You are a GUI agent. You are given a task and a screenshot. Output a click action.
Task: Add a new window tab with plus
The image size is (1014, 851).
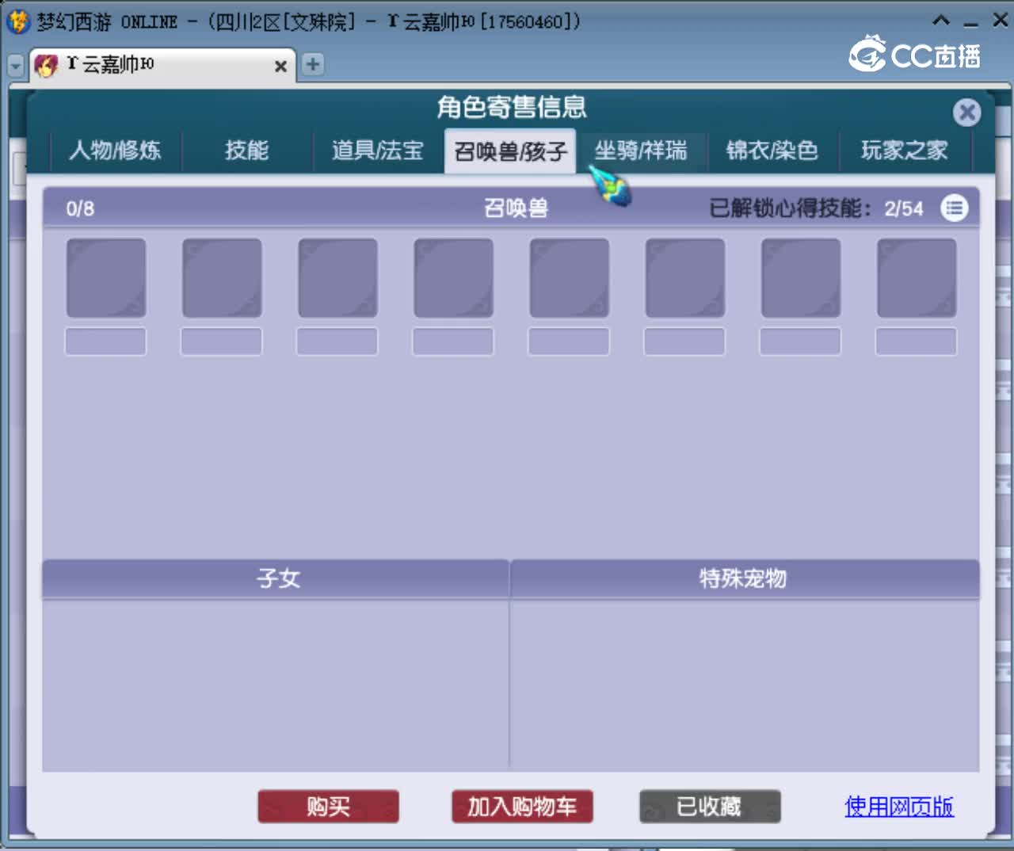click(313, 64)
